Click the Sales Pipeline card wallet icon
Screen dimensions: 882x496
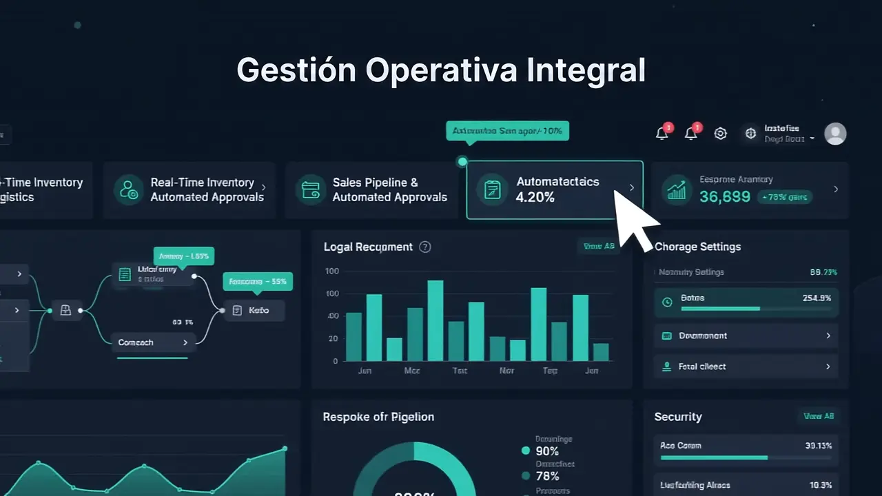click(x=310, y=189)
